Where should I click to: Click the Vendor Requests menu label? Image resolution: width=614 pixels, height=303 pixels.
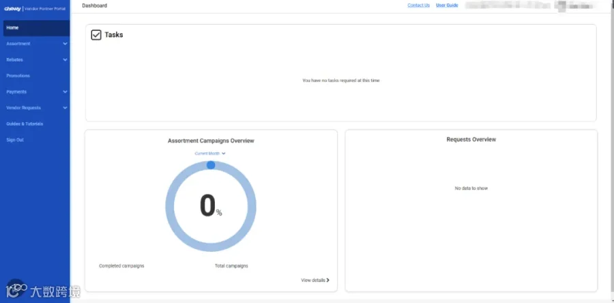coord(23,108)
